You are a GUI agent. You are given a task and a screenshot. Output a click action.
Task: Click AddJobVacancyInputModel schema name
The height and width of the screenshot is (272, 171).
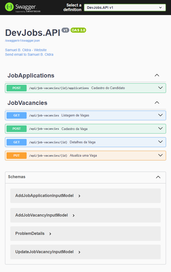41,215
